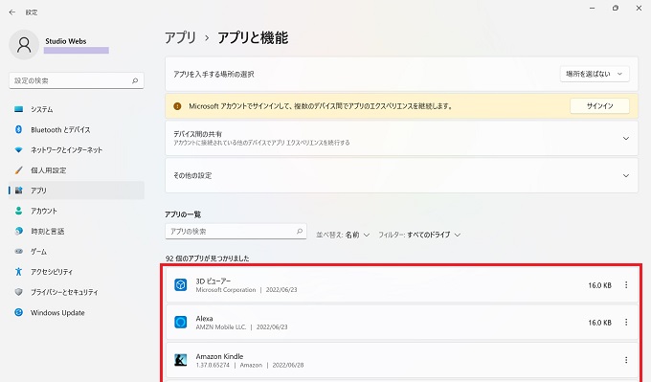Open the ゲーム settings category
Image resolution: width=651 pixels, height=382 pixels.
pos(77,252)
